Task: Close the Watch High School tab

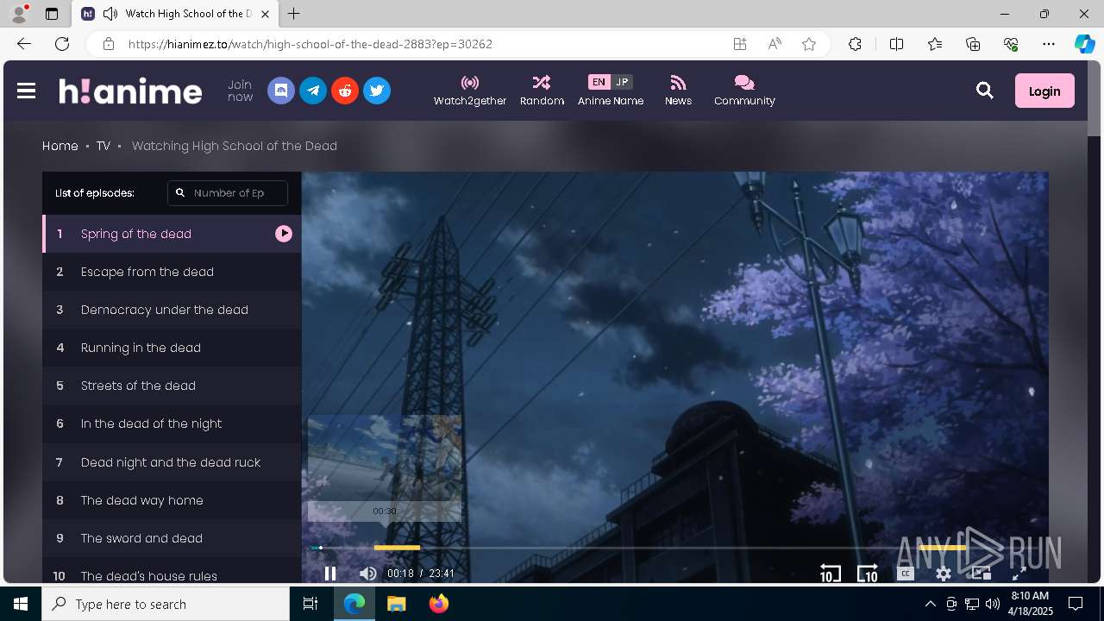Action: [266, 14]
